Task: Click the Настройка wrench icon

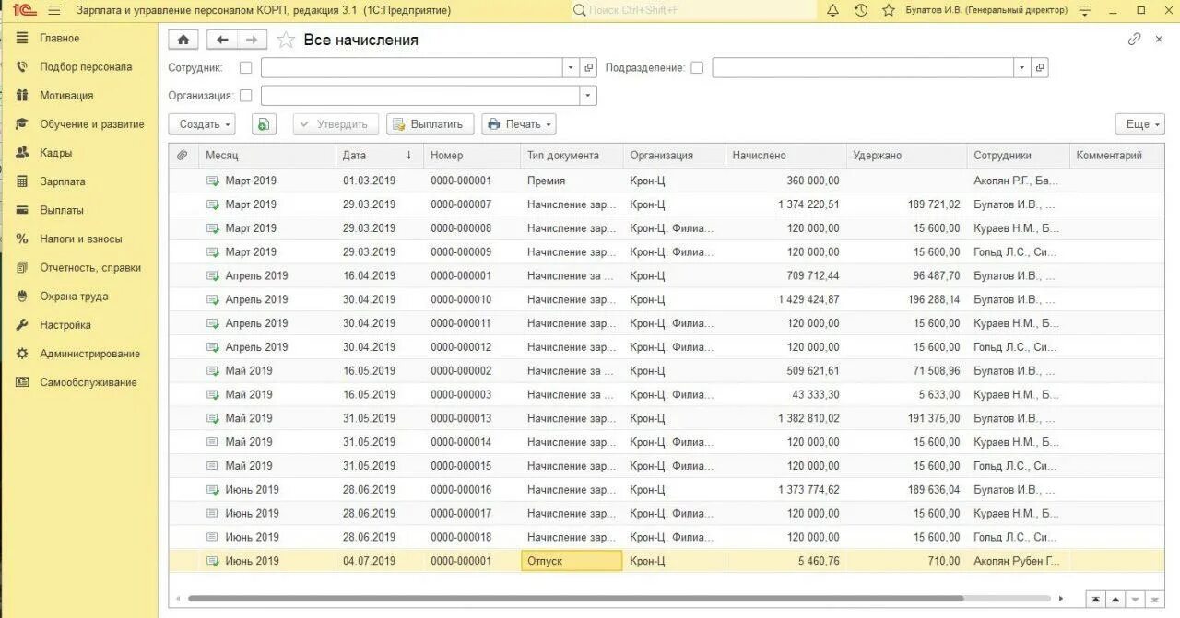Action: pos(22,325)
